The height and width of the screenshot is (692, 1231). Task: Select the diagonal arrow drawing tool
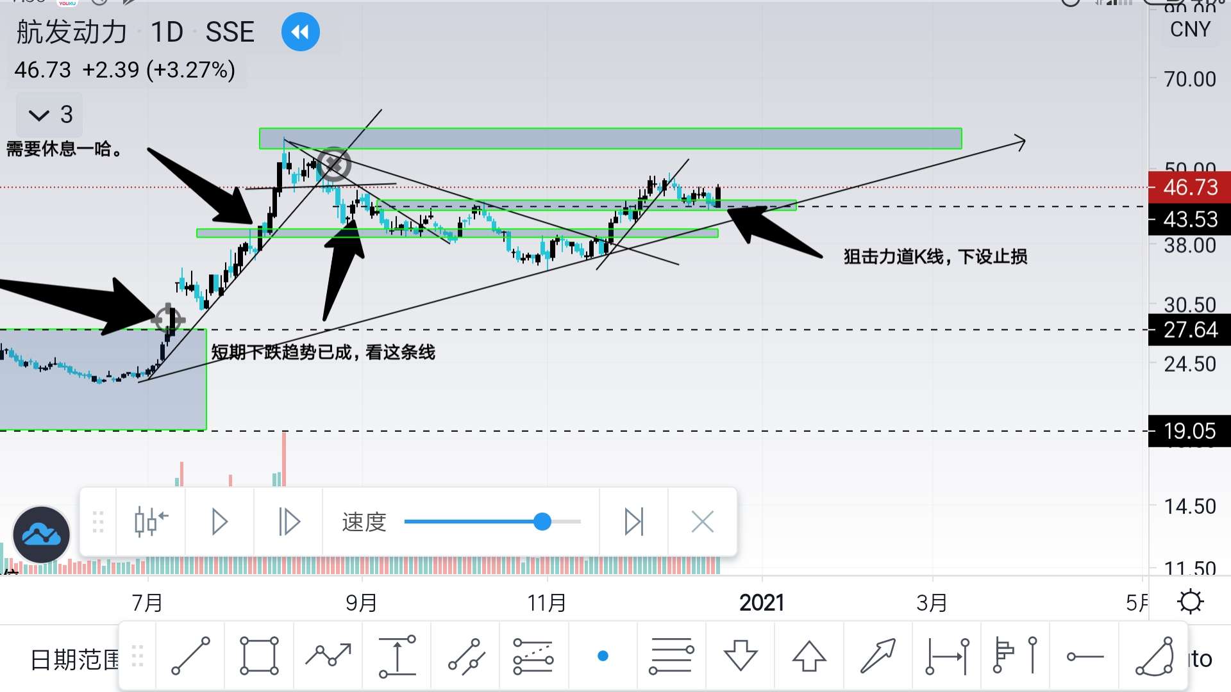[x=878, y=656]
